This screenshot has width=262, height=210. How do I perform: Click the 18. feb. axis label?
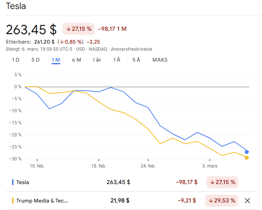coord(99,166)
